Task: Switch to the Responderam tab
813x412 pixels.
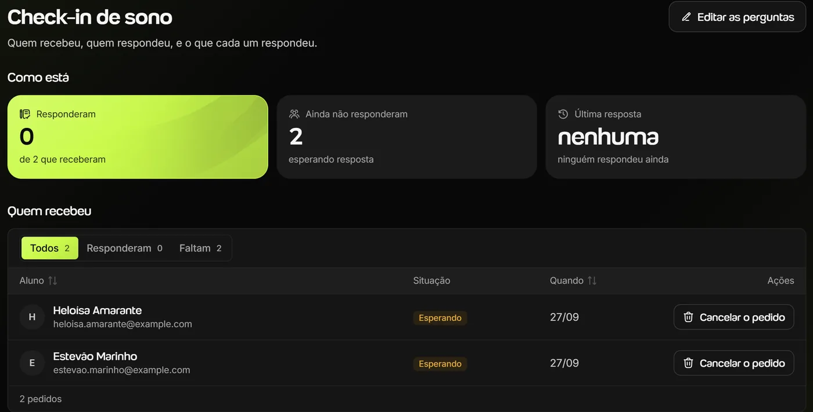Action: point(124,248)
